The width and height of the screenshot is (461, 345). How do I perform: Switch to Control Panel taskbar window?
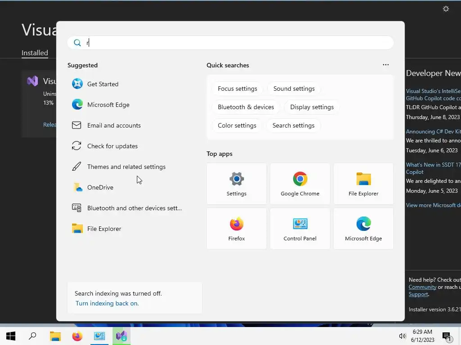click(x=99, y=336)
